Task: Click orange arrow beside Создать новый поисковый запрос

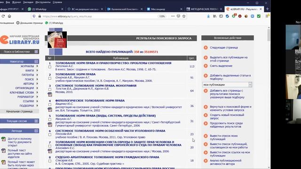Action: pos(206,115)
